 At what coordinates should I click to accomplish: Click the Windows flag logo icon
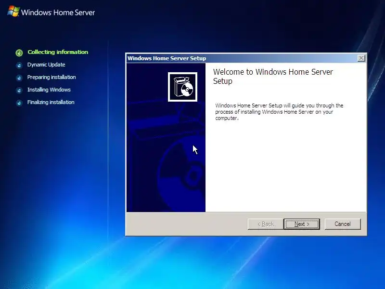[x=13, y=11]
